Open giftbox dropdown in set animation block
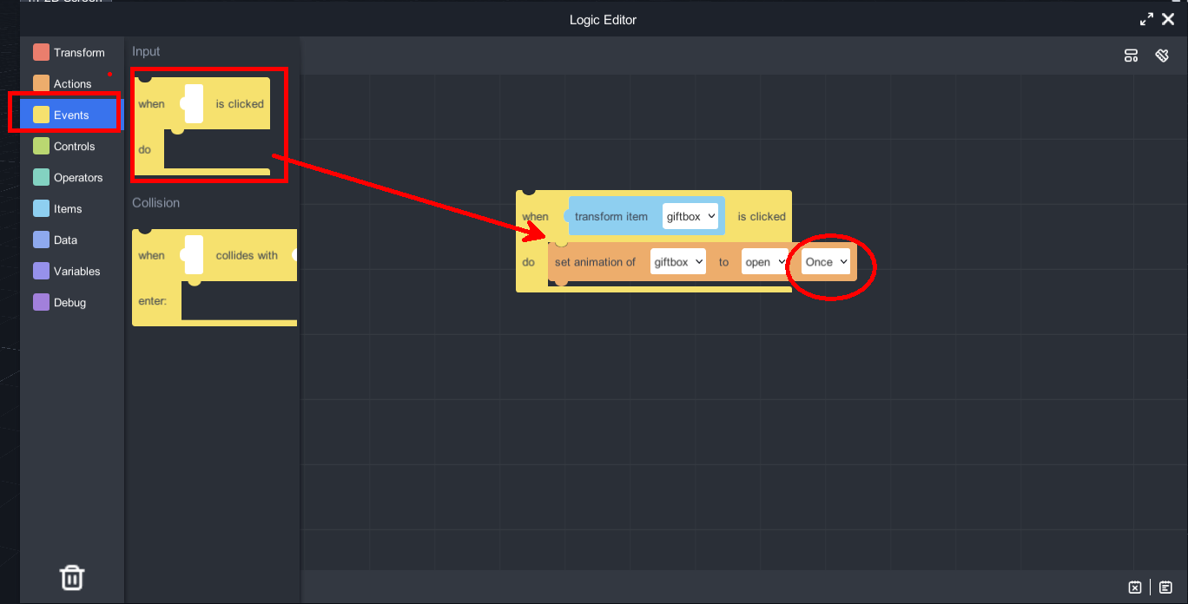The image size is (1188, 604). [x=678, y=262]
